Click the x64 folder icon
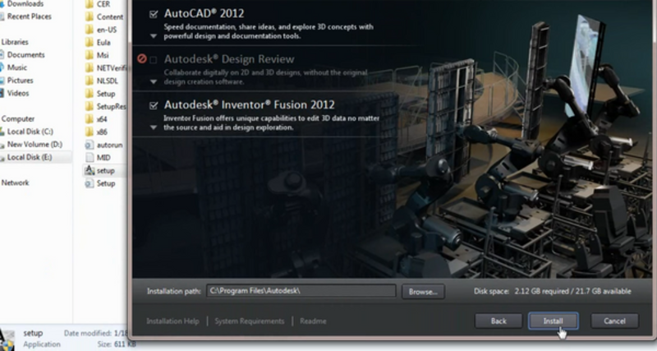Image resolution: width=657 pixels, height=351 pixels. click(x=90, y=119)
